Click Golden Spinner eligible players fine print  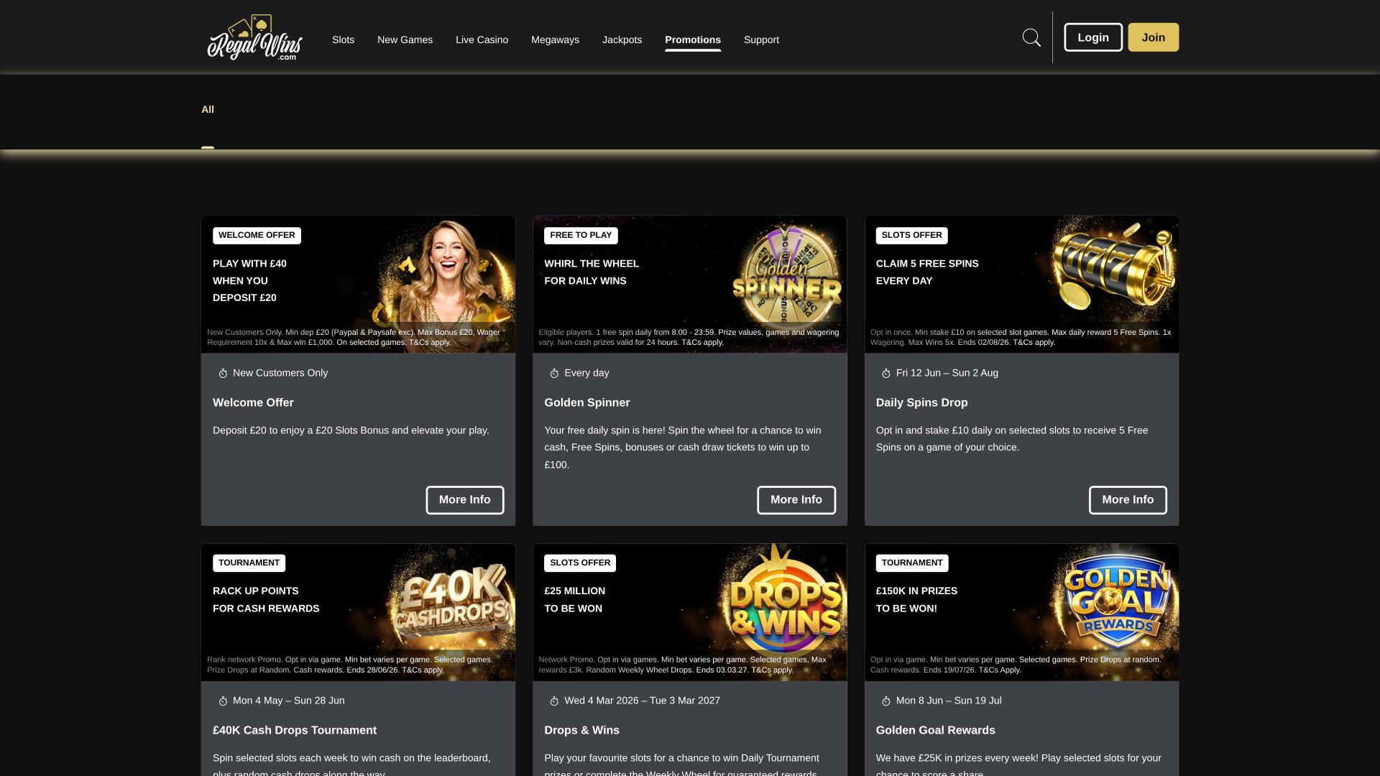(689, 337)
